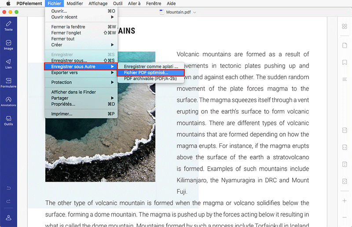Open the PDFelement application menu

tap(29, 4)
